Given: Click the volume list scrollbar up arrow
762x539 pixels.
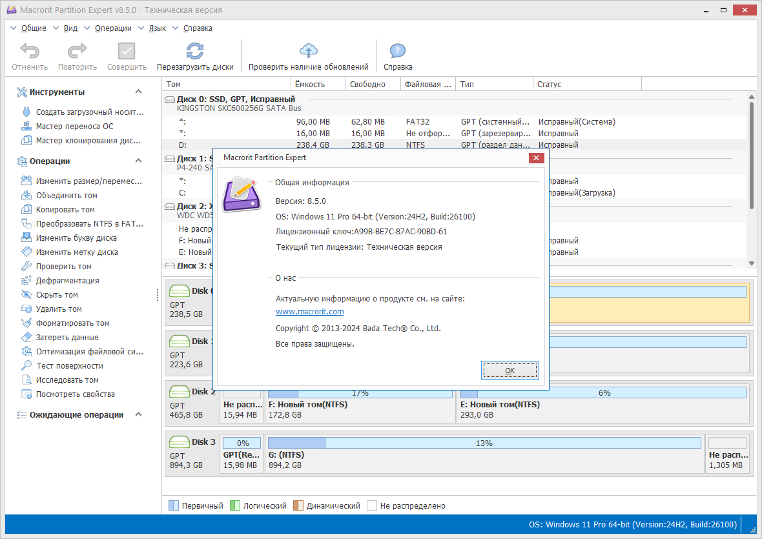Looking at the screenshot, I should point(751,97).
